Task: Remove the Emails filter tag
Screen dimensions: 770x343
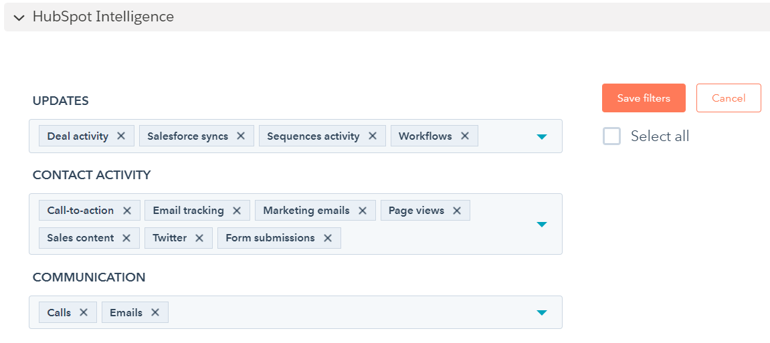Action: (155, 312)
